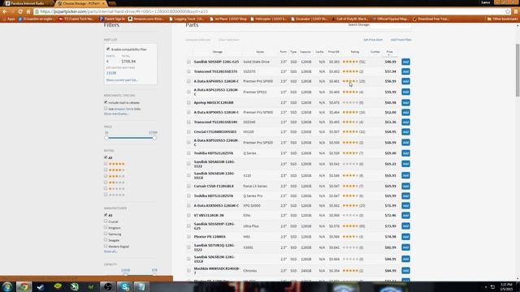Open the Plextor PX-128M6S product link

click(210, 237)
